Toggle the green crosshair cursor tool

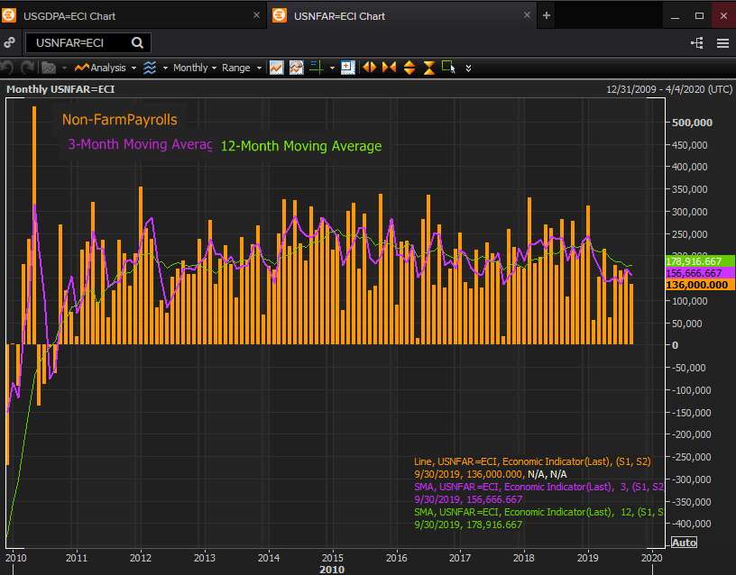pyautogui.click(x=316, y=68)
